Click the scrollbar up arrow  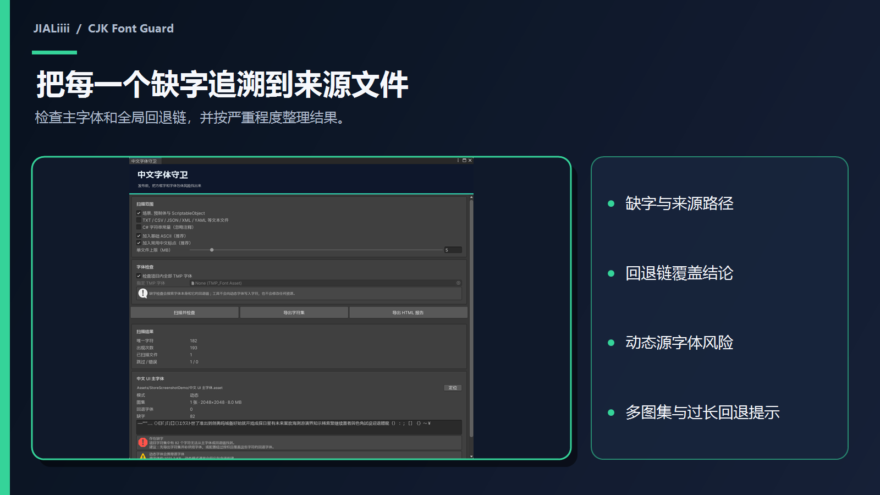coord(471,197)
